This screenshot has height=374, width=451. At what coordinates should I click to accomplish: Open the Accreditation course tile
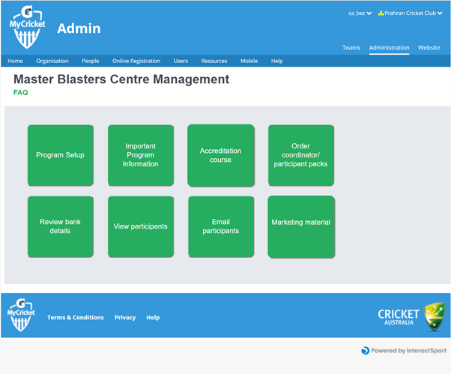[221, 155]
